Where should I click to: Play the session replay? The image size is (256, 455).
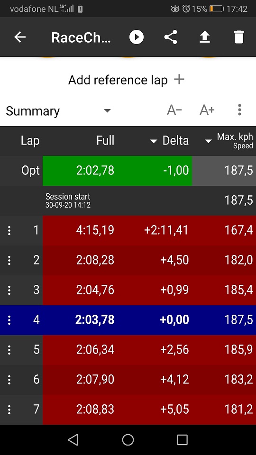[x=137, y=37]
